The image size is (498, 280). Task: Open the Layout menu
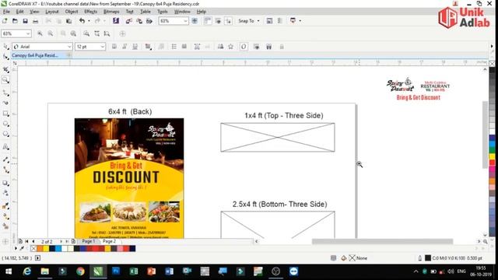[52, 12]
